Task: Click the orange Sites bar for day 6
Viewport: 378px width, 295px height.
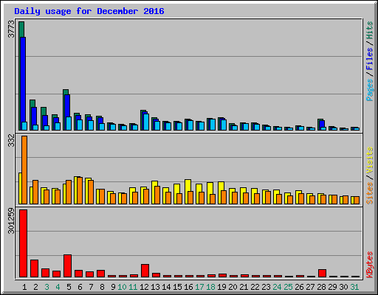Action: (x=80, y=190)
